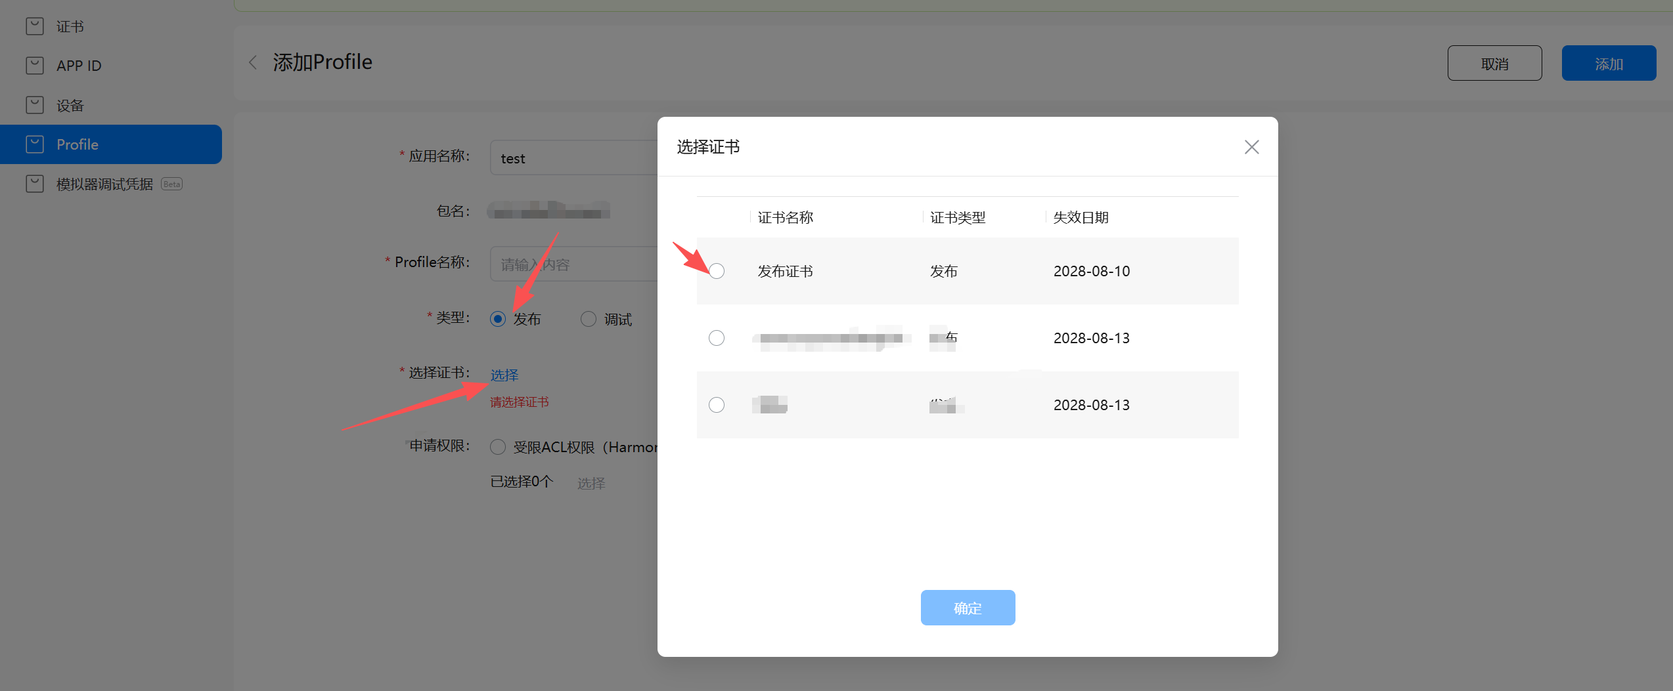Screen dimensions: 1673x691
Task: Click the 模拟器调试凭据 sidebar icon
Action: click(x=34, y=184)
